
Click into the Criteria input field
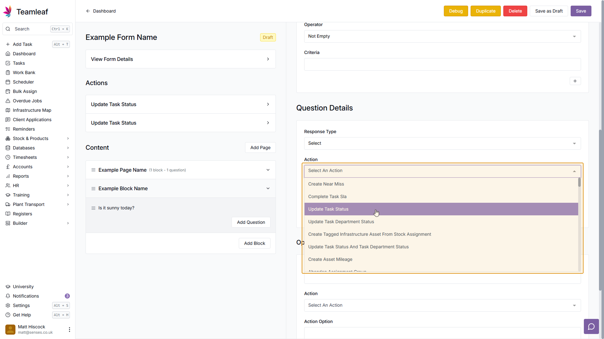click(x=442, y=64)
